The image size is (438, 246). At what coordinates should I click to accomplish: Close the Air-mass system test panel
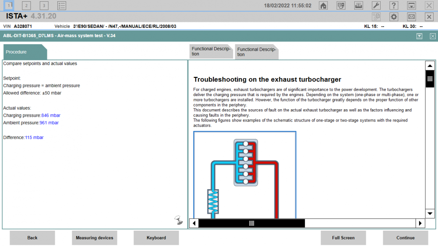(432, 36)
